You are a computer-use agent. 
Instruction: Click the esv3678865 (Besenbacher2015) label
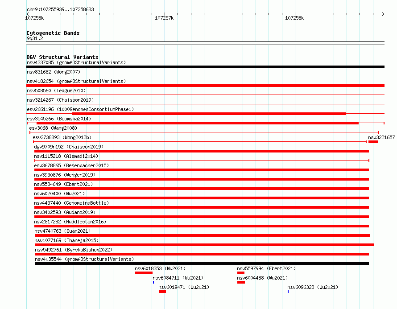tap(71, 165)
